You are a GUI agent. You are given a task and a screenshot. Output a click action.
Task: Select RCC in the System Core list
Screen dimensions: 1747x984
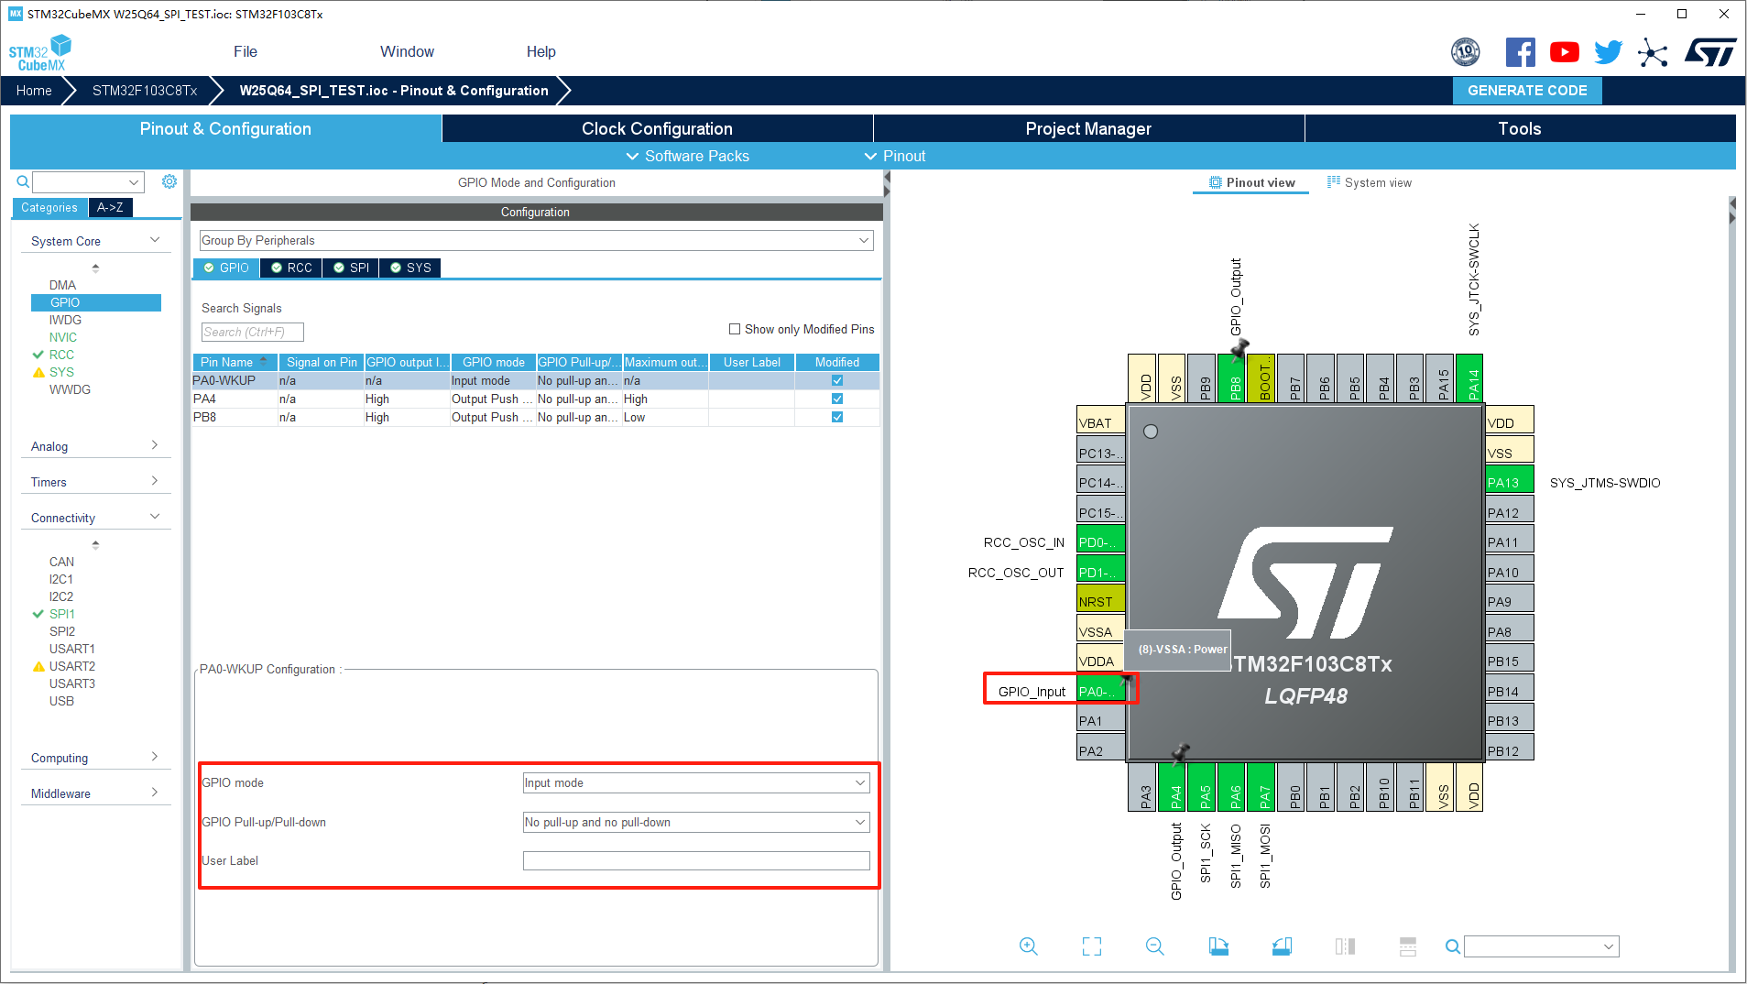click(61, 355)
